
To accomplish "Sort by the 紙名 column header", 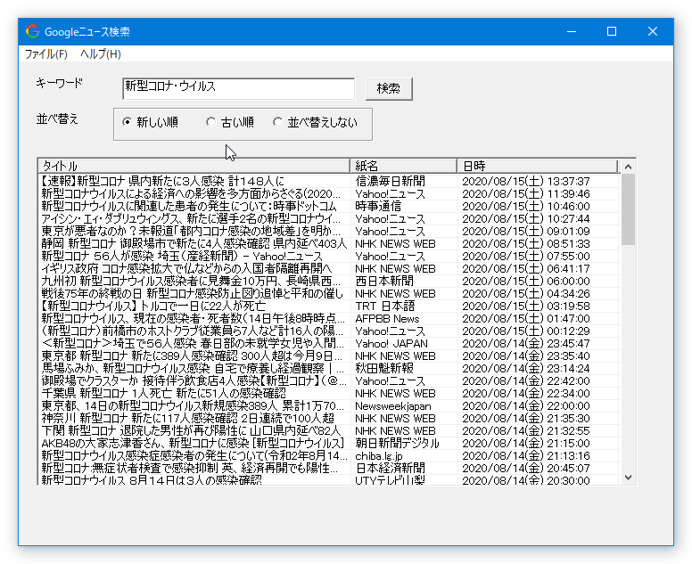I will point(403,166).
